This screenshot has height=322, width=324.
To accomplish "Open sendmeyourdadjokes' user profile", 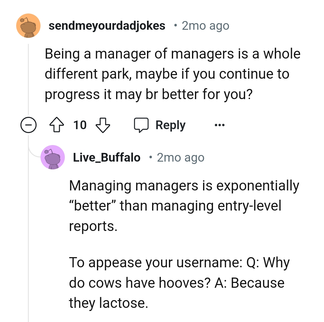I will (107, 26).
